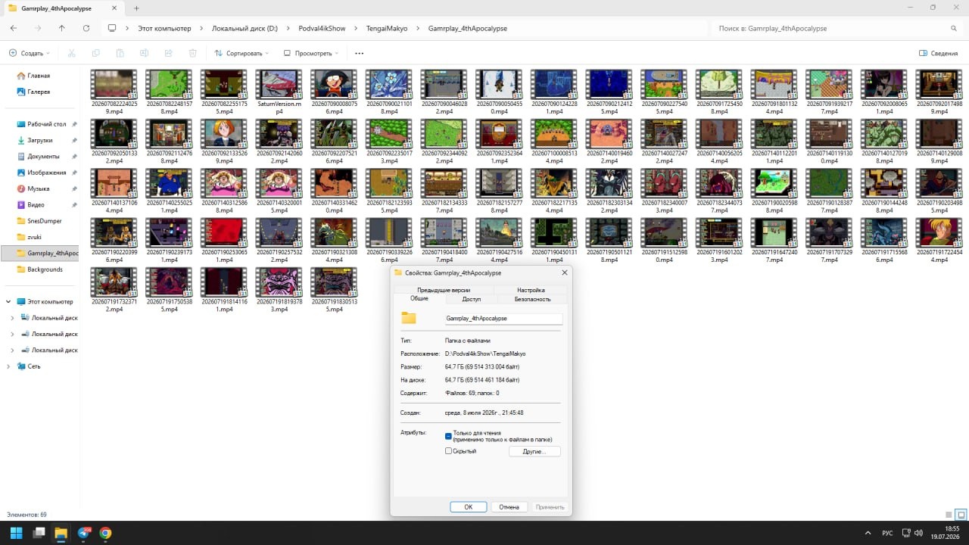Open Загрузки quick access folder

pos(40,140)
